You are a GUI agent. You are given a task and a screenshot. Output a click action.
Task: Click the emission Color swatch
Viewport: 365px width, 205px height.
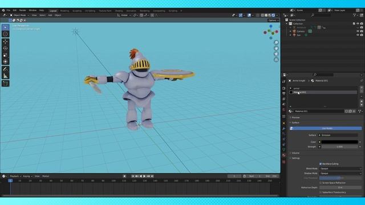click(340, 142)
